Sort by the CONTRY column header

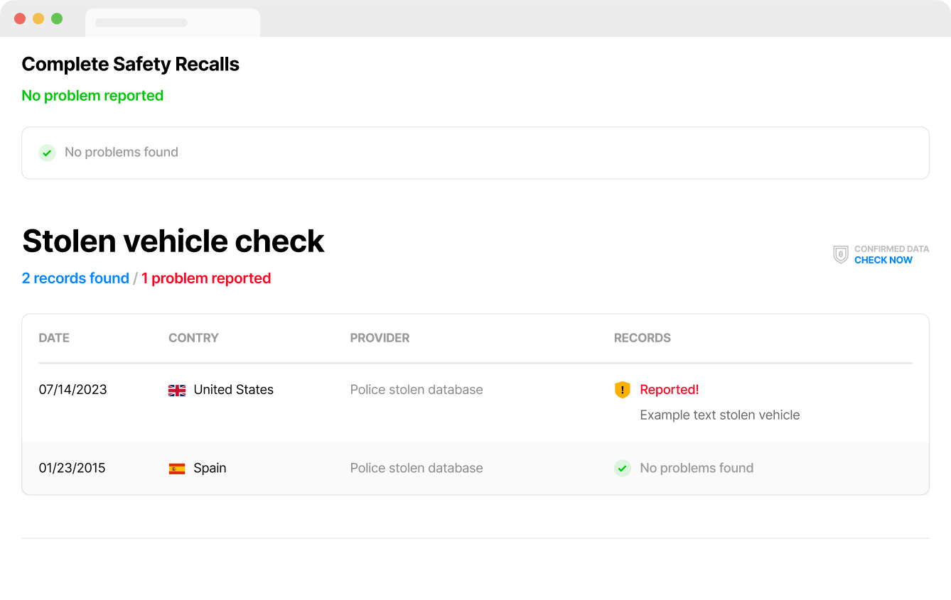193,338
